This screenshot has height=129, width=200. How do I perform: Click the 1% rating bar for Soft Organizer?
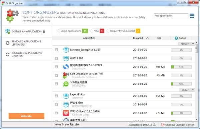[x=181, y=75]
